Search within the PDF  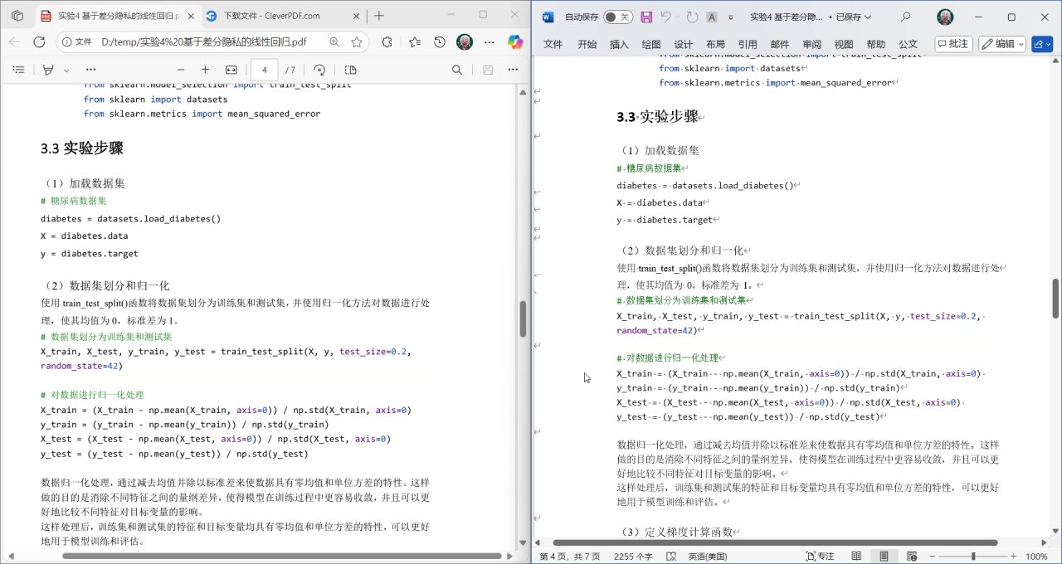click(x=457, y=70)
